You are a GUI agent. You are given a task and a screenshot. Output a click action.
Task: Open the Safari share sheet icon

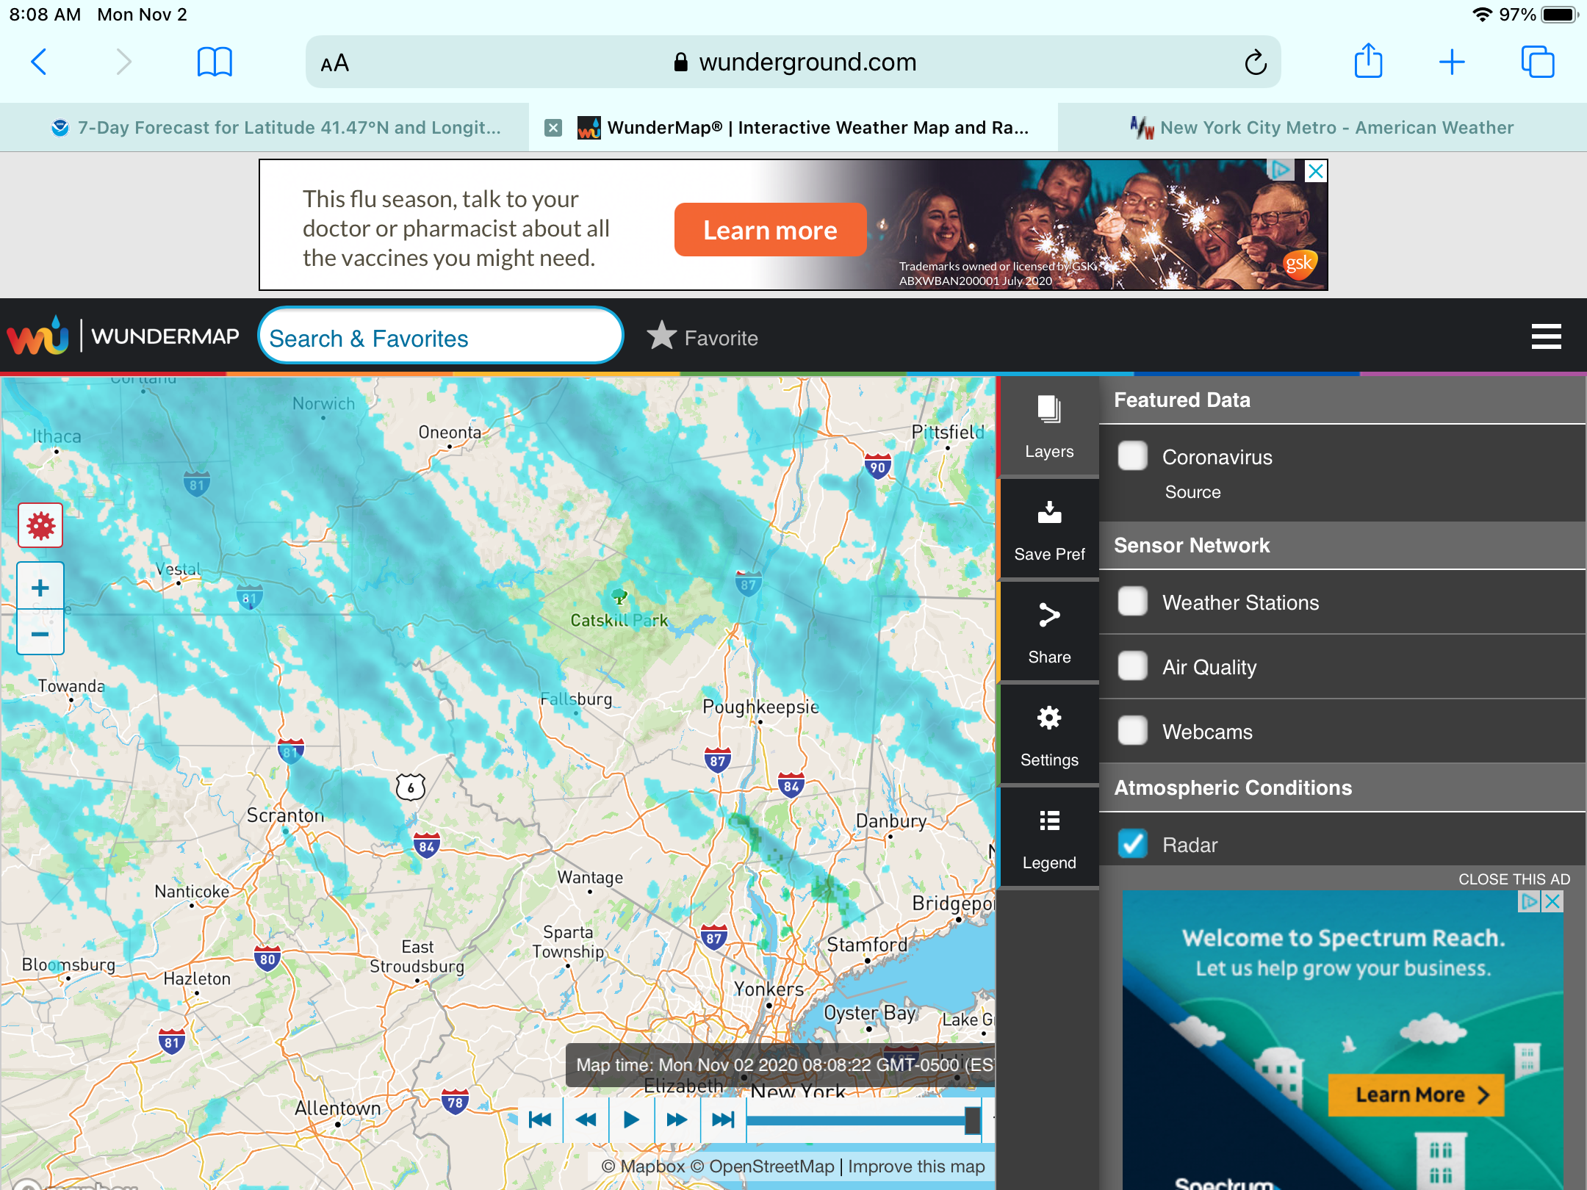(1368, 60)
